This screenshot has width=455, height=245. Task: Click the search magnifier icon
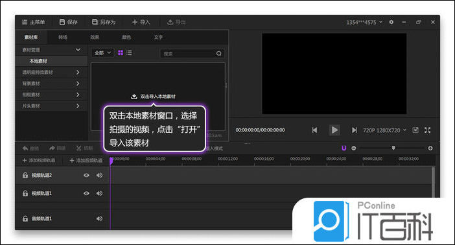point(219,53)
